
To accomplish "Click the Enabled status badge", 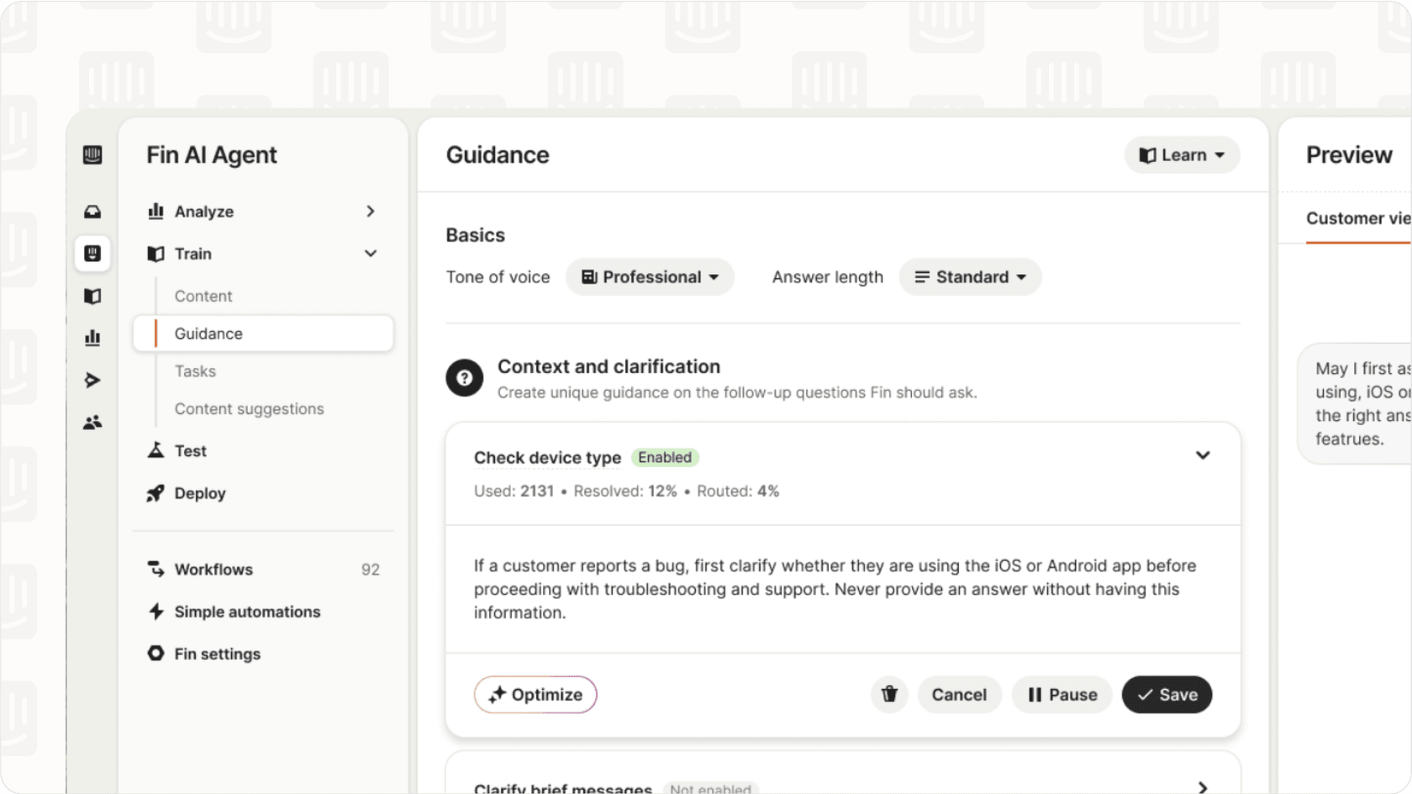I will click(x=665, y=457).
